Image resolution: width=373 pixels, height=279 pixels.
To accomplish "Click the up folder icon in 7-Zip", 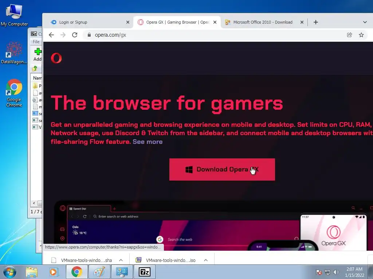I will (35, 69).
